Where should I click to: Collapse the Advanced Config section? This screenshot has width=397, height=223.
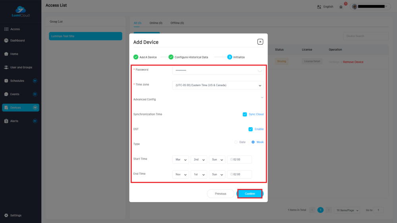pyautogui.click(x=262, y=97)
